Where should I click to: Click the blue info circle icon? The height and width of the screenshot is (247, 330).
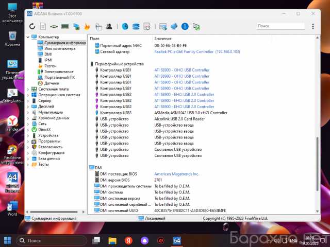(x=185, y=26)
